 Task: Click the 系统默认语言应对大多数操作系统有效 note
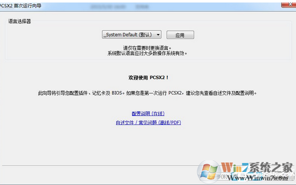147,53
